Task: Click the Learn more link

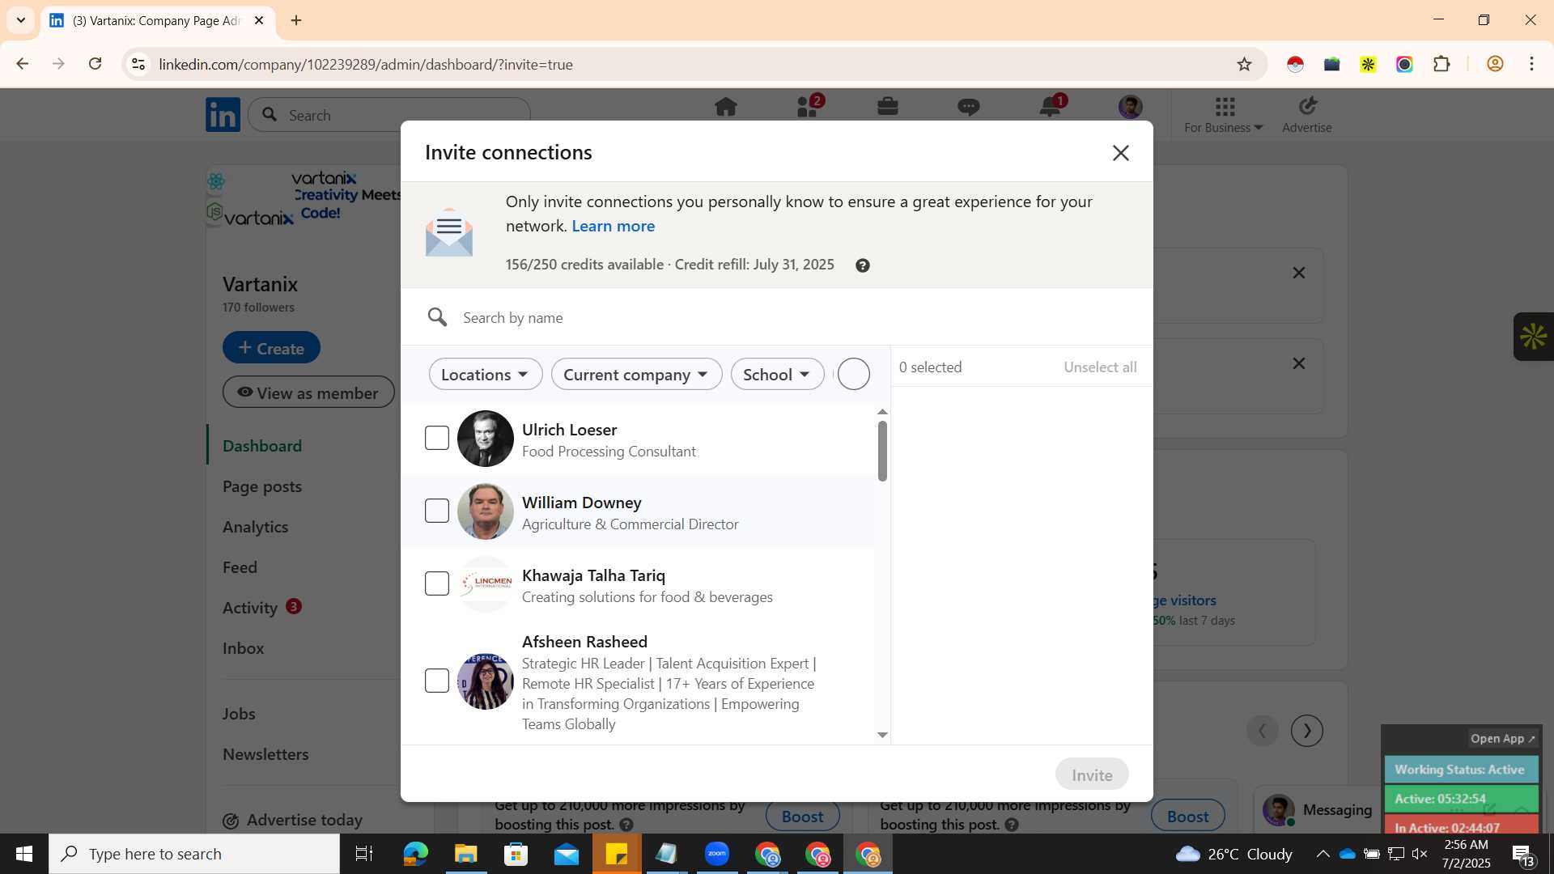Action: [x=613, y=226]
